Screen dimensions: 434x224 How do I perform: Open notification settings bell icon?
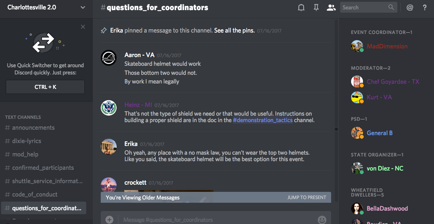pos(301,8)
